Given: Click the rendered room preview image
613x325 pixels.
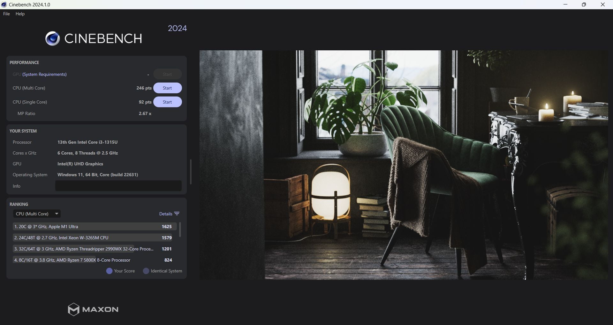Looking at the screenshot, I should point(404,165).
